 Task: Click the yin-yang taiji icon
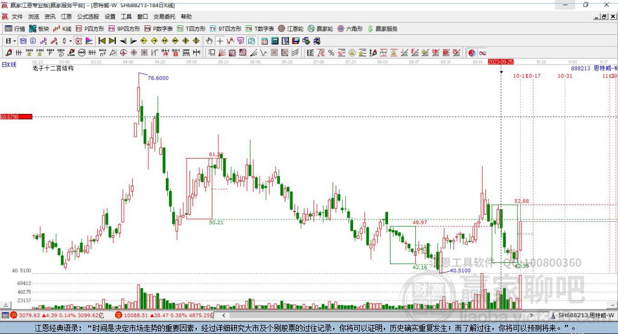472,53
